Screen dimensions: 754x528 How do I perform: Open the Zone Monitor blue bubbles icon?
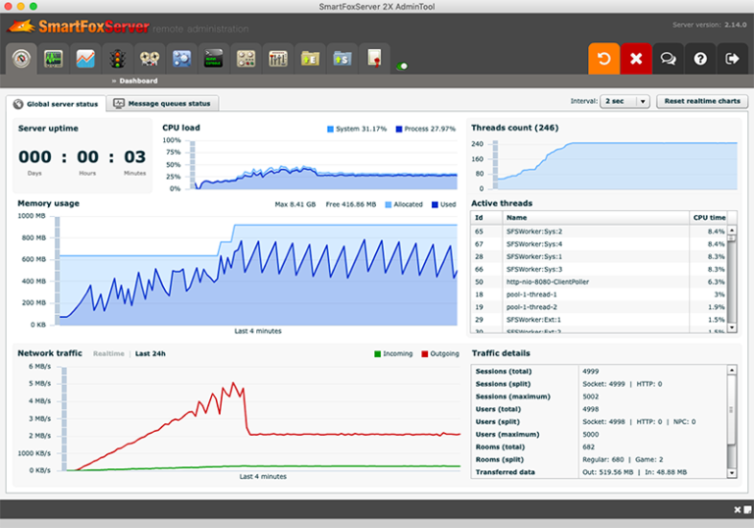(x=182, y=59)
